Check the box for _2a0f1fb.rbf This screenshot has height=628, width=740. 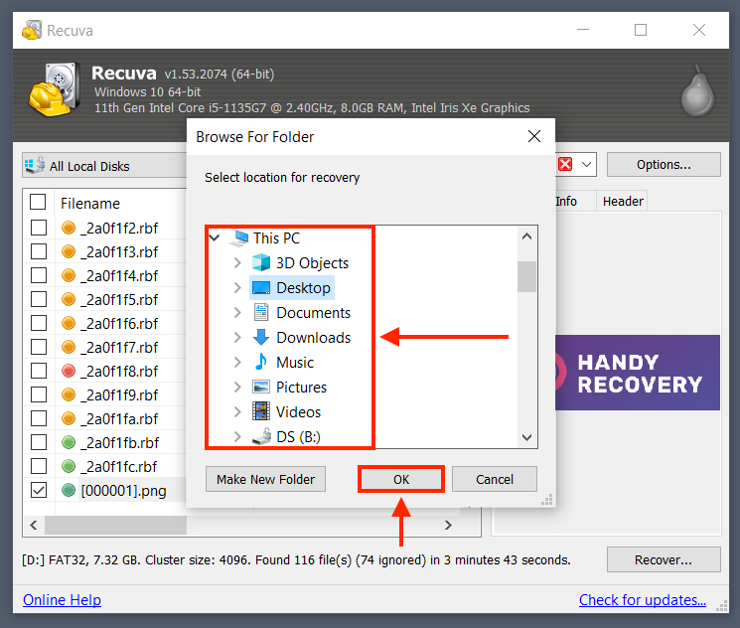pyautogui.click(x=39, y=442)
